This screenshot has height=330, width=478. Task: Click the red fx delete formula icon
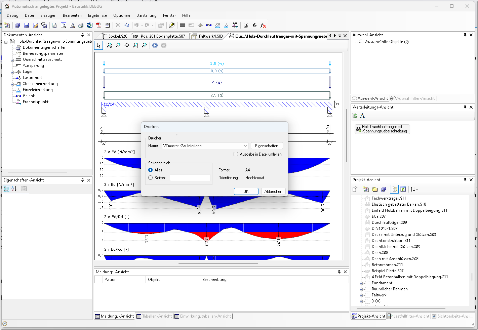263,25
